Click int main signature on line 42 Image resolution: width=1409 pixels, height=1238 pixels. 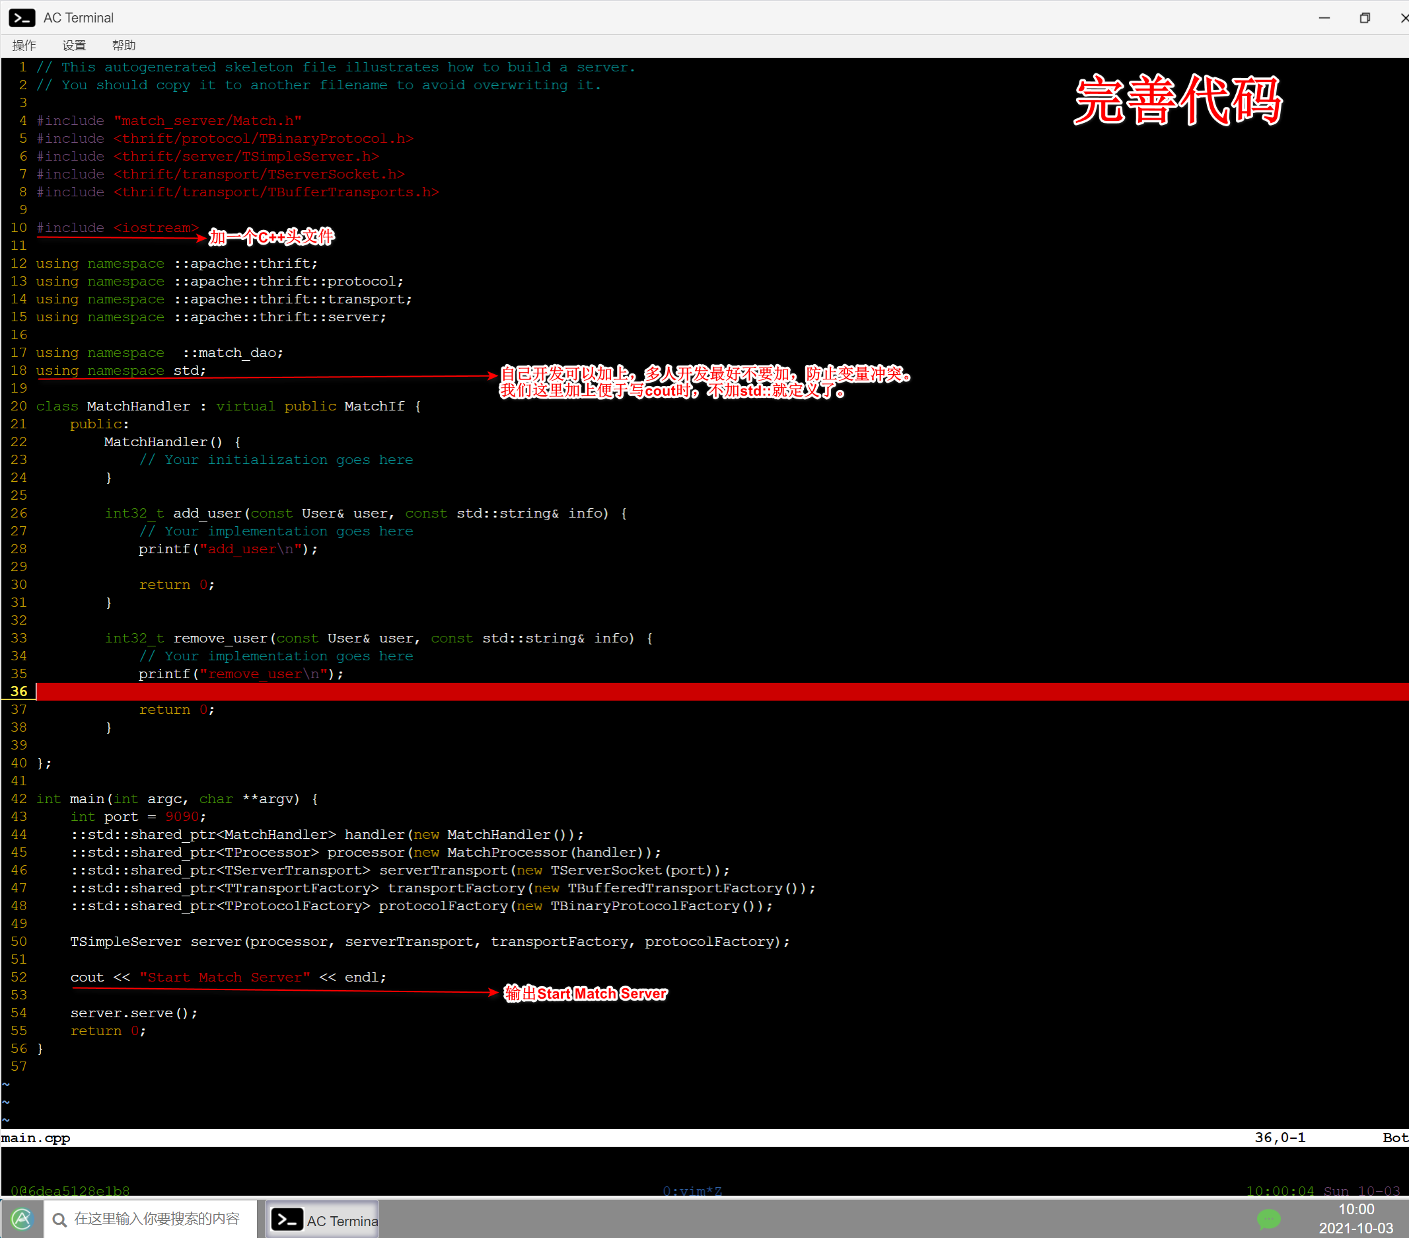click(177, 799)
